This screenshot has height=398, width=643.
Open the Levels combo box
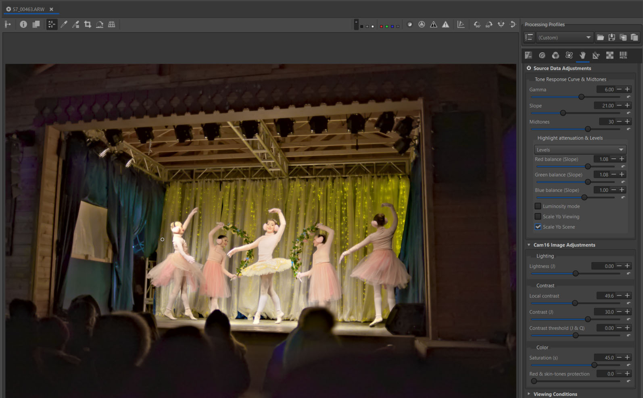(x=580, y=149)
